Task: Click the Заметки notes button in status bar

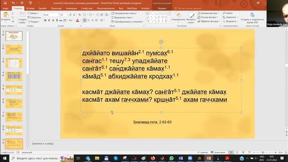Action: (x=202, y=153)
